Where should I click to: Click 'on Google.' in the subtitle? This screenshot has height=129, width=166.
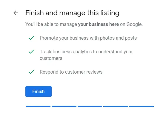pos(131,24)
